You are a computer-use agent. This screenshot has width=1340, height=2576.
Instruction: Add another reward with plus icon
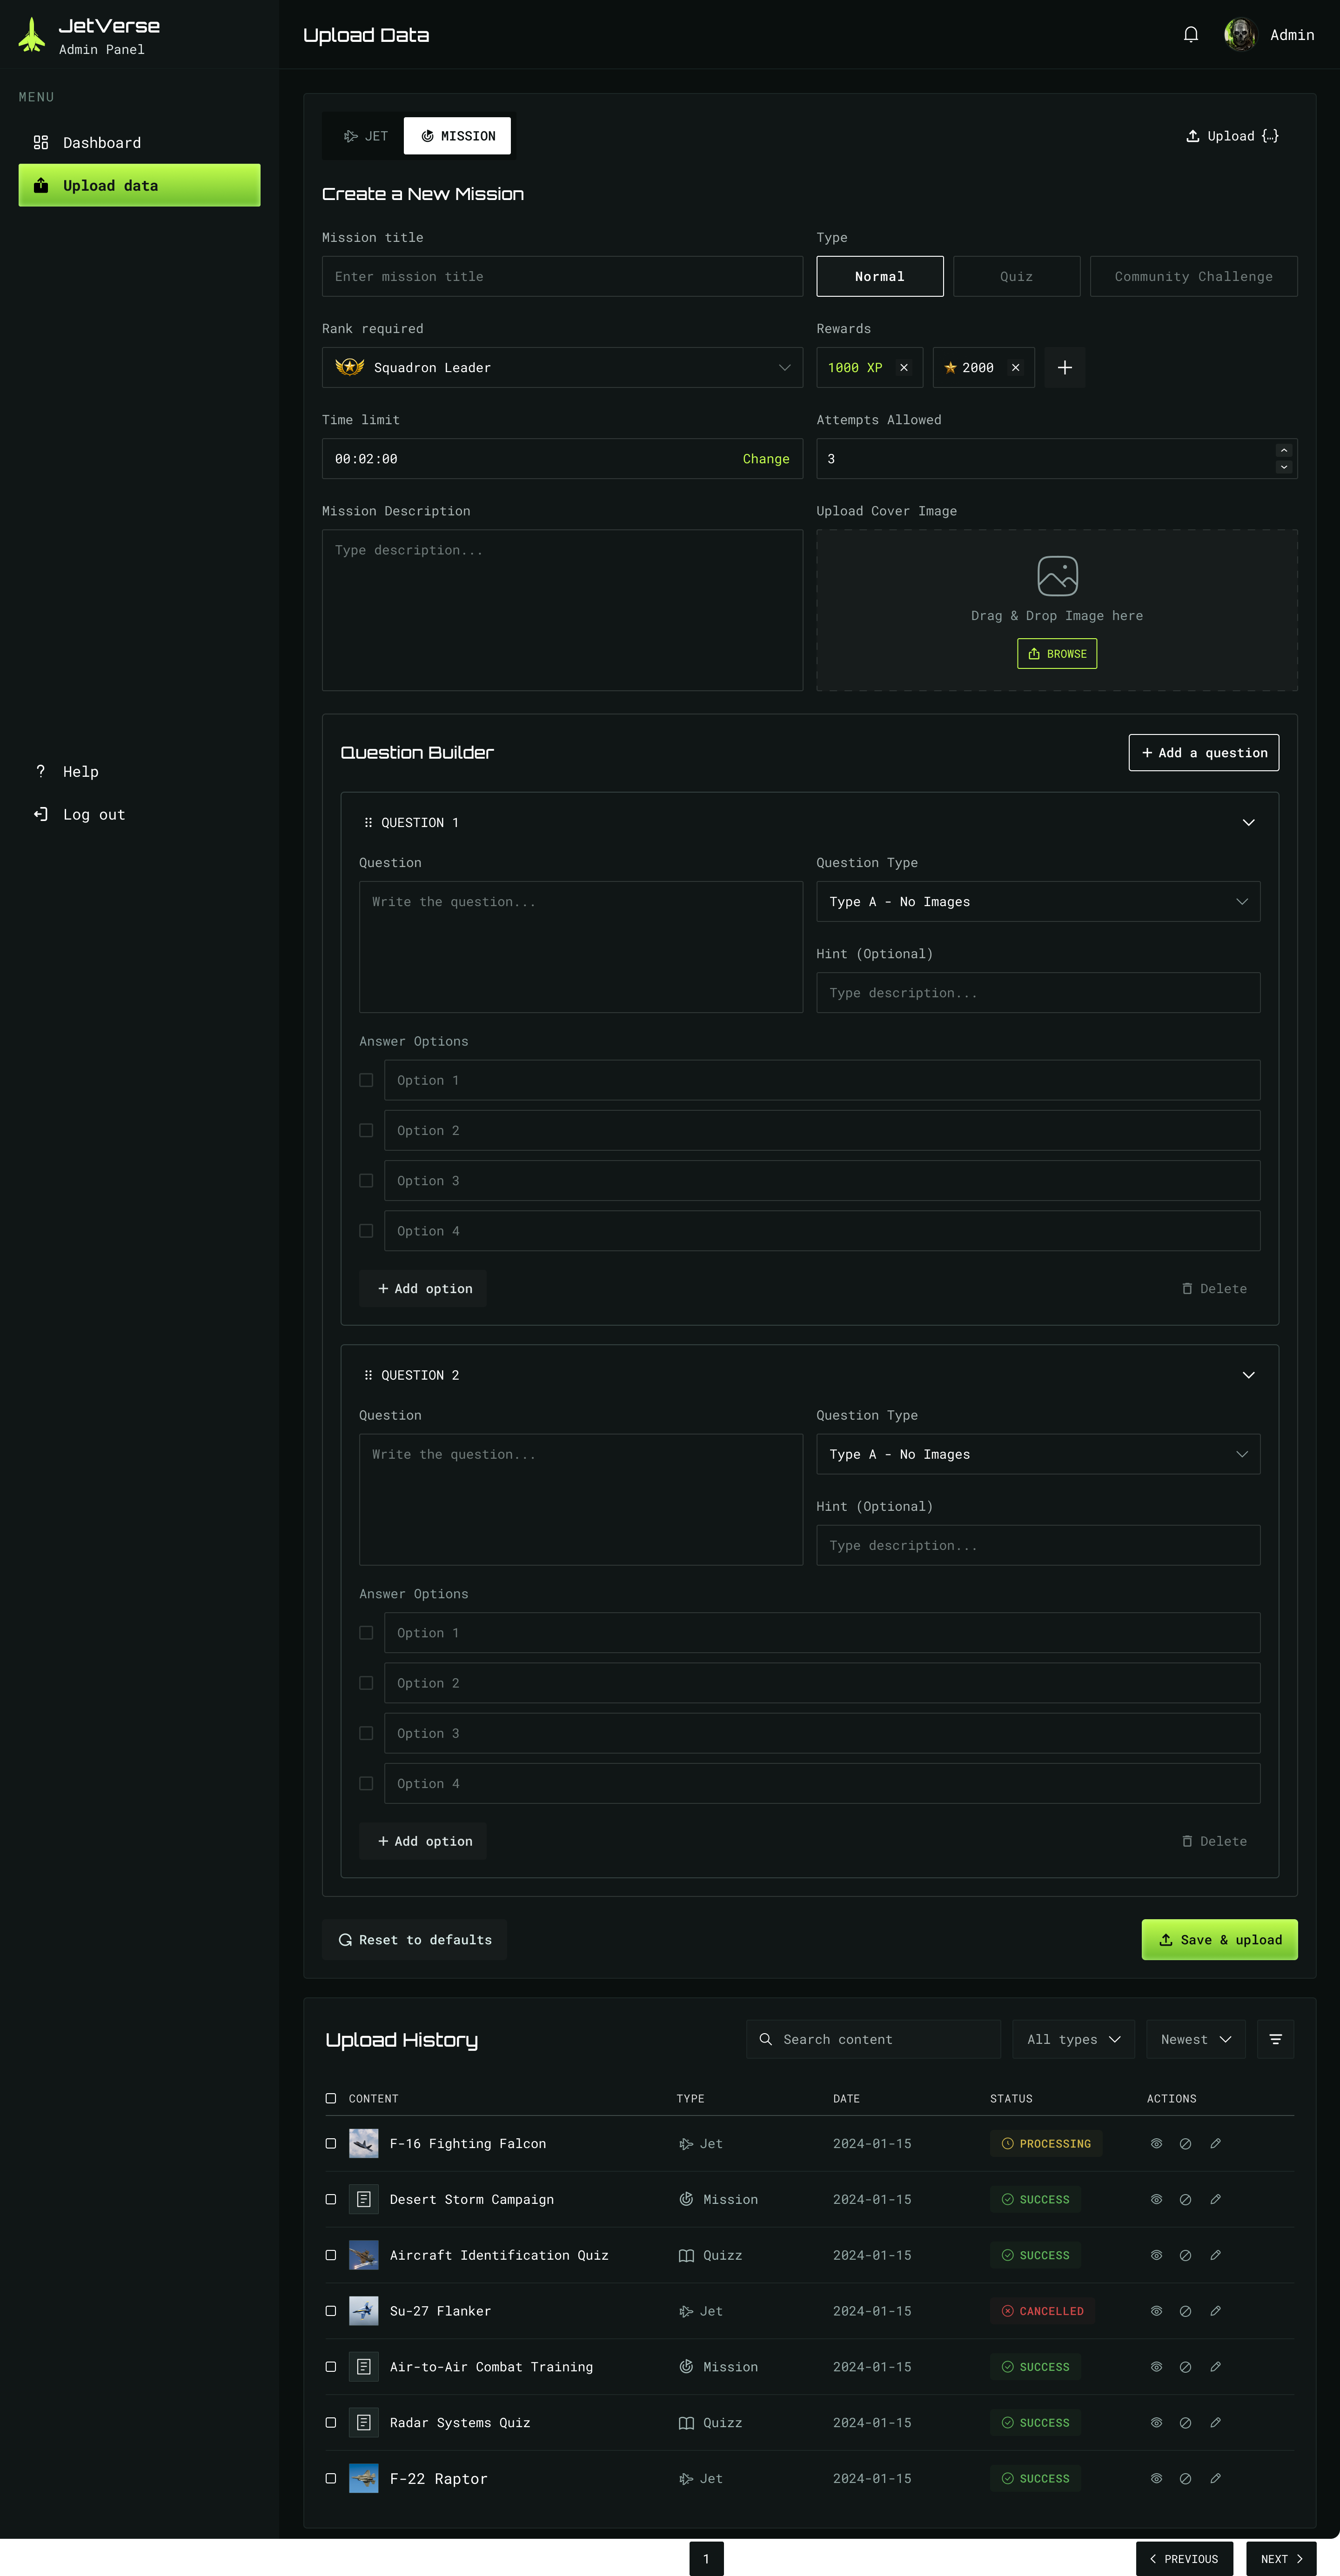pyautogui.click(x=1065, y=368)
